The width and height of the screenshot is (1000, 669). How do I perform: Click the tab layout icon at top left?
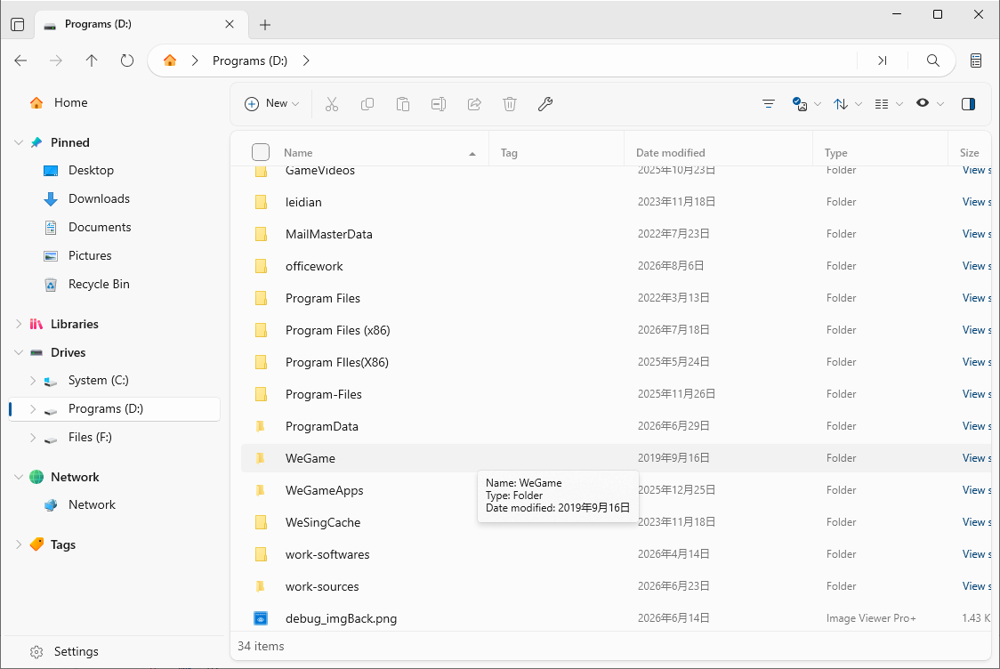coord(18,25)
